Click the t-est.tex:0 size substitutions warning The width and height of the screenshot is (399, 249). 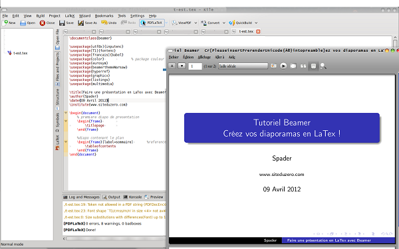pyautogui.click(x=114, y=217)
